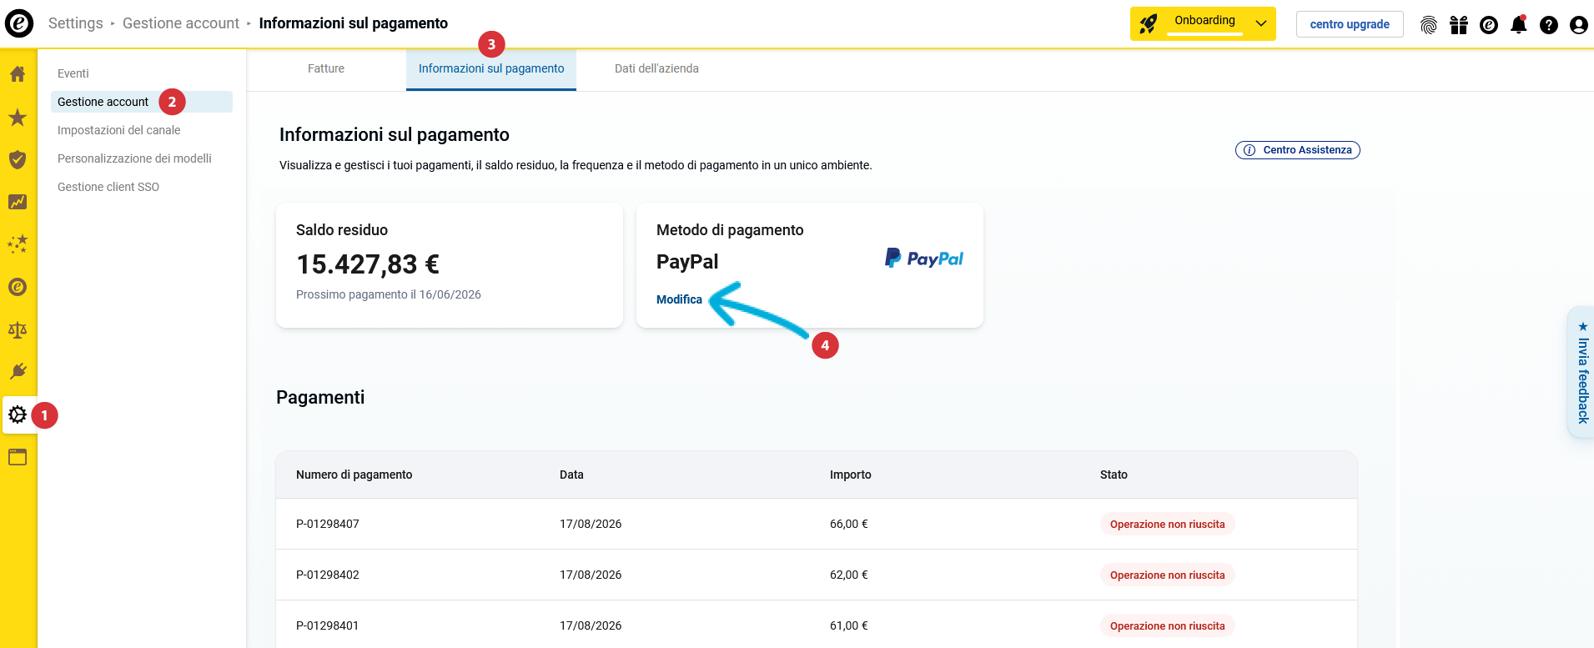Open the gear settings sidebar icon

(18, 414)
